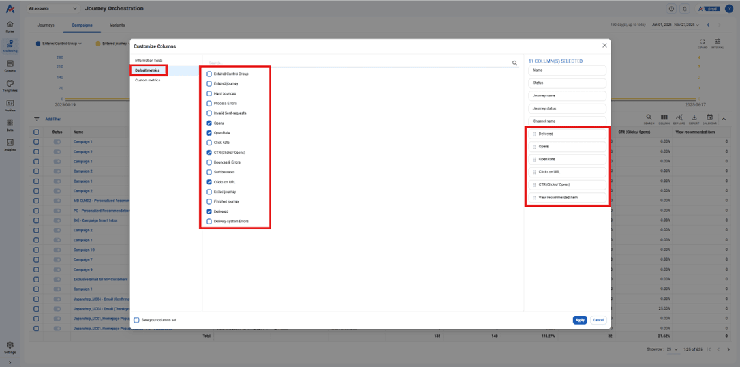740x367 pixels.
Task: Open the Marketing section in sidebar
Action: [10, 46]
